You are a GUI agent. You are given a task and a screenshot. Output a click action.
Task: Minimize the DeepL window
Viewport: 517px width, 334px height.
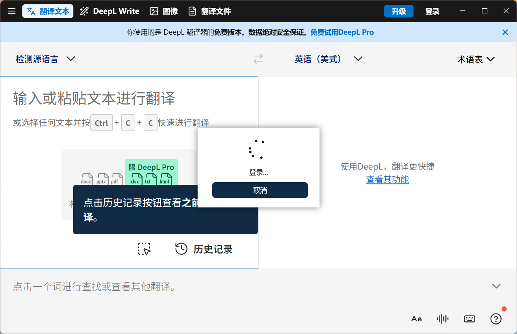463,11
